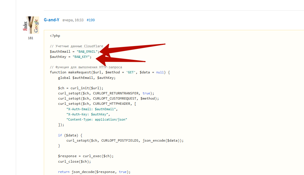Open G-and-Y user profile link
The image size is (304, 175).
pyautogui.click(x=51, y=20)
